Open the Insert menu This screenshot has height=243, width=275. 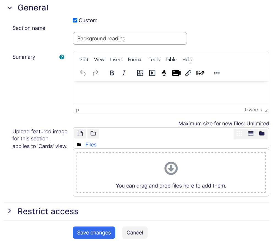coord(116,59)
